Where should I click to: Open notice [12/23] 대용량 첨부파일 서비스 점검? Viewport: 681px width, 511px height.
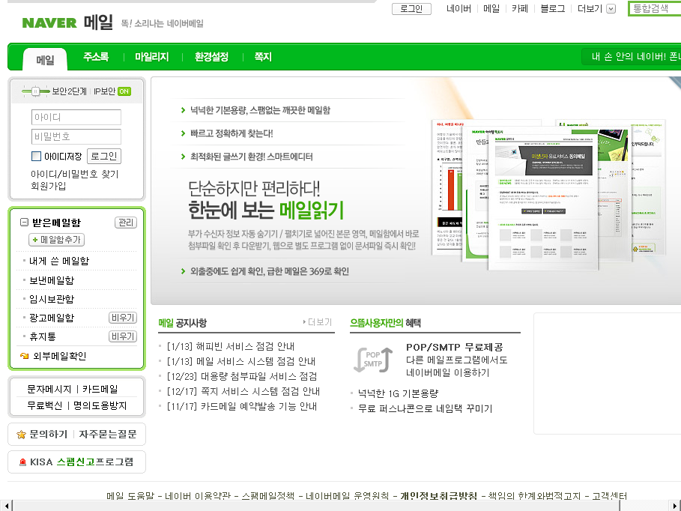point(242,376)
